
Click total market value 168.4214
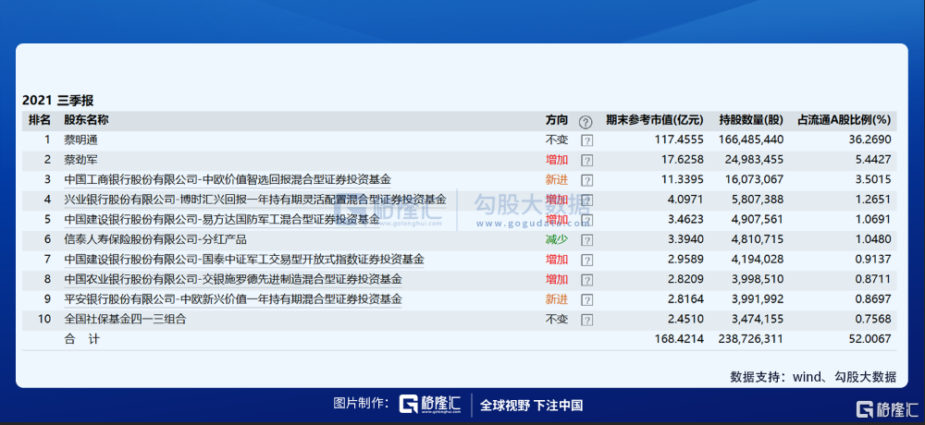(679, 339)
